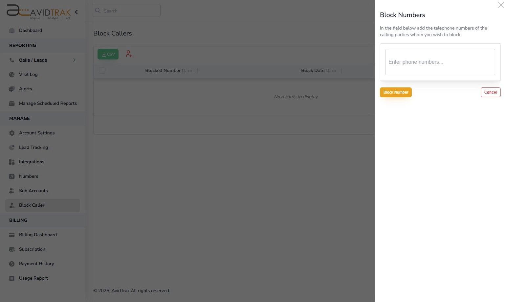The width and height of the screenshot is (506, 302).
Task: Focus the Enter phone numbers field
Action: (x=440, y=62)
